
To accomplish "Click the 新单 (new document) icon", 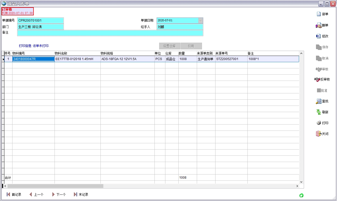I will tap(319, 14).
